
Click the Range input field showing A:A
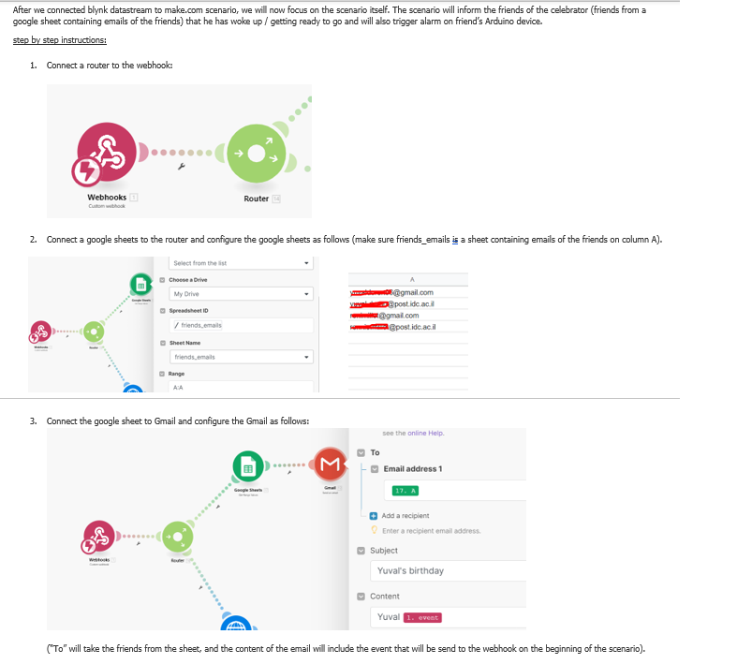tap(241, 387)
